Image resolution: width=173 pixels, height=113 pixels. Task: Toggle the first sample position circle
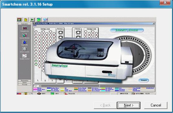point(36,32)
